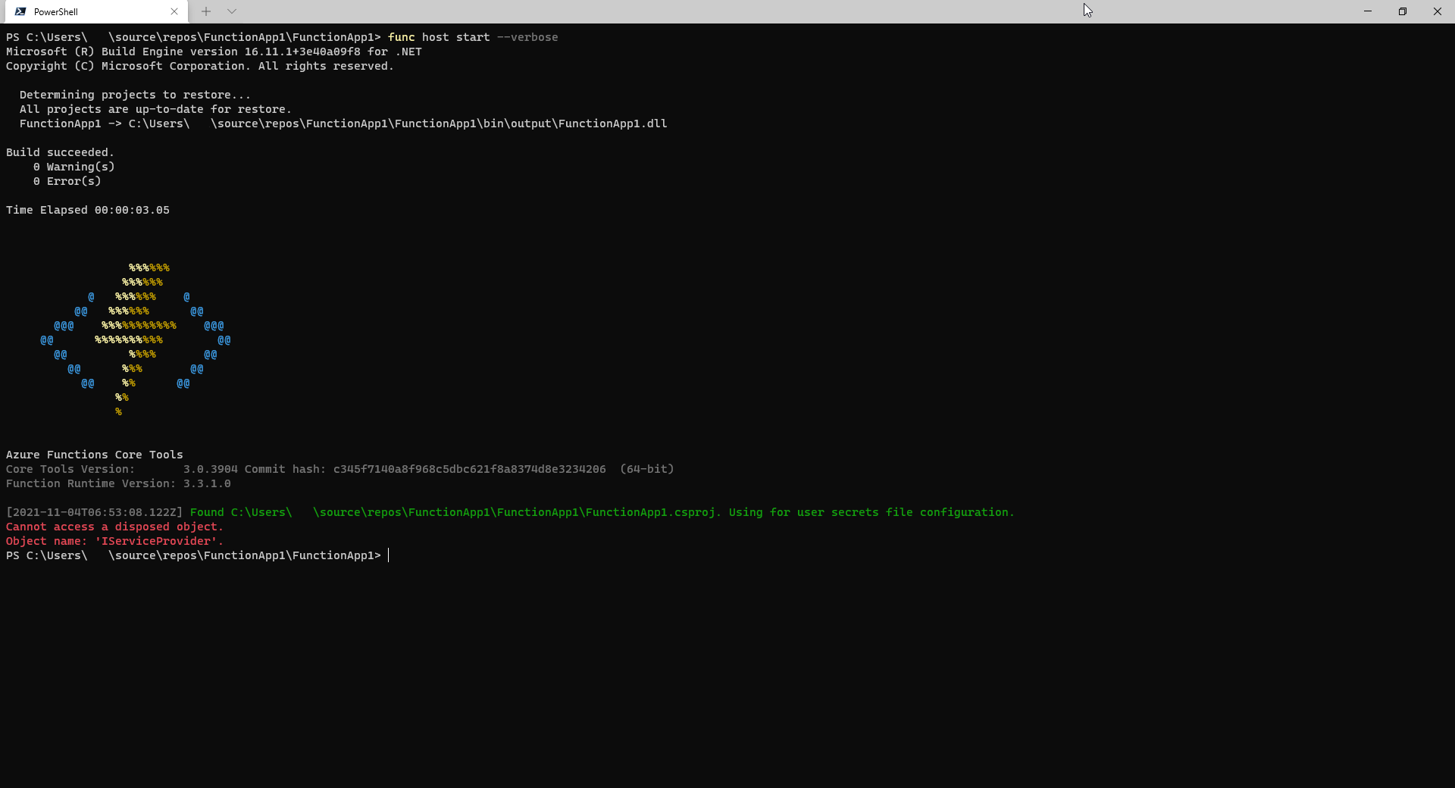This screenshot has width=1455, height=788.
Task: Click the '0 Warning(s)' build summary text
Action: click(73, 167)
